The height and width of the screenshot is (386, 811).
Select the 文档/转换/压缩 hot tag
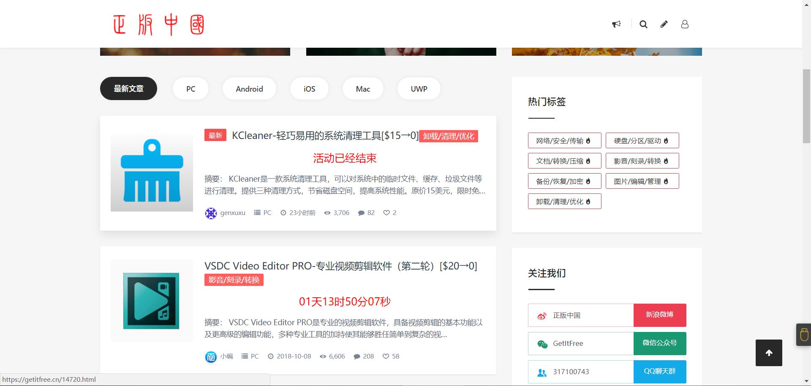(564, 161)
